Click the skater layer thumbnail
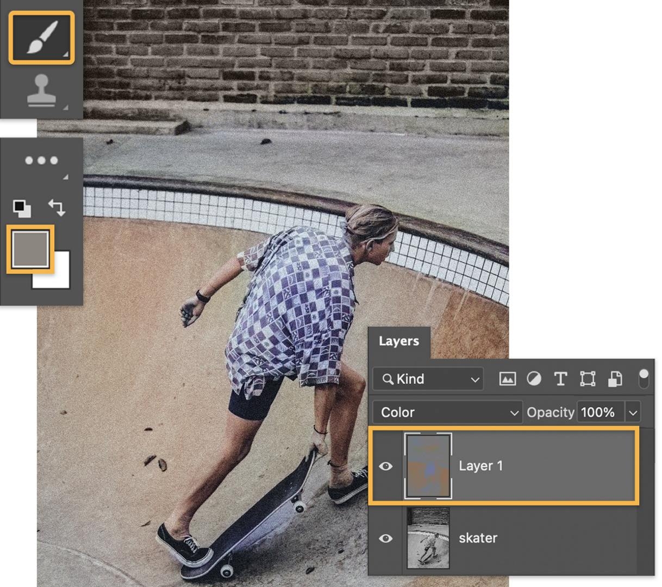 point(428,538)
